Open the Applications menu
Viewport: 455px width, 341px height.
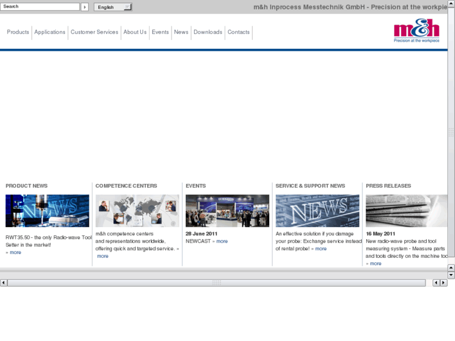[x=49, y=32]
